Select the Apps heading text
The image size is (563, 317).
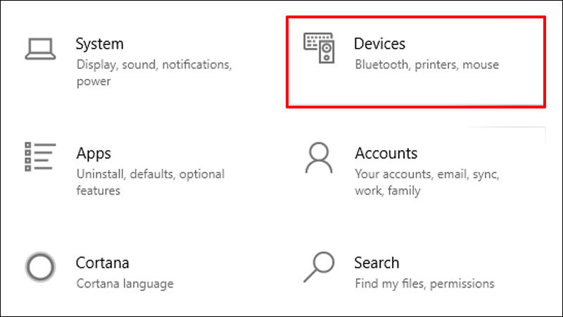click(94, 153)
